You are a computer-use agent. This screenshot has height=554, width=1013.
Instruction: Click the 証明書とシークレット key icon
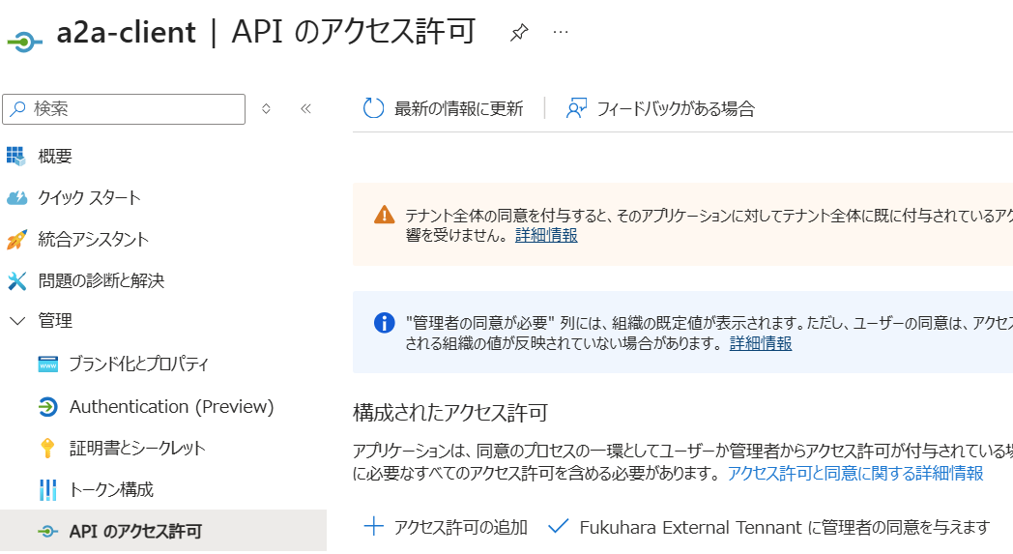click(47, 448)
